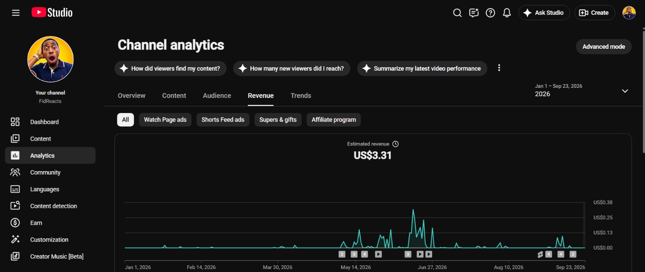Click the Customization magic wand icon
The height and width of the screenshot is (272, 645).
[15, 240]
